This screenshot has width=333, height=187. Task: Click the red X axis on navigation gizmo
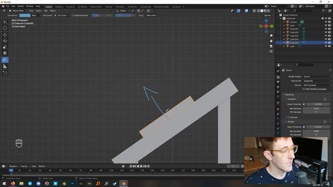[x=266, y=26]
